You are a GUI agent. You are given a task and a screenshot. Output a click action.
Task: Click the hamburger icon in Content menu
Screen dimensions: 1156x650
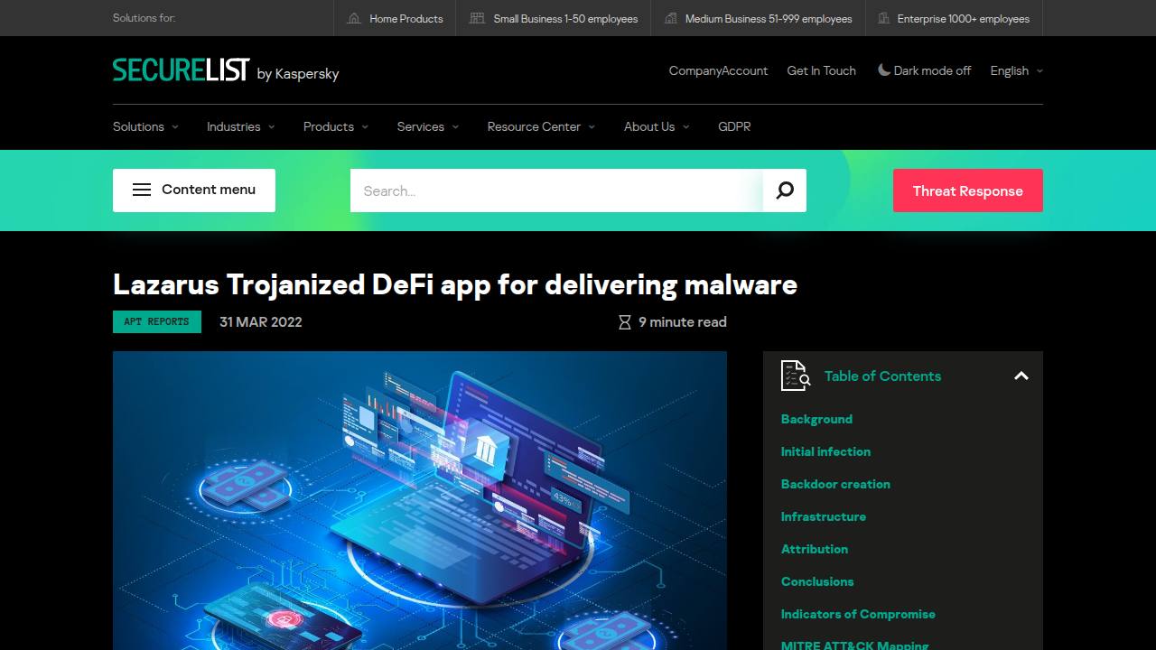(142, 190)
